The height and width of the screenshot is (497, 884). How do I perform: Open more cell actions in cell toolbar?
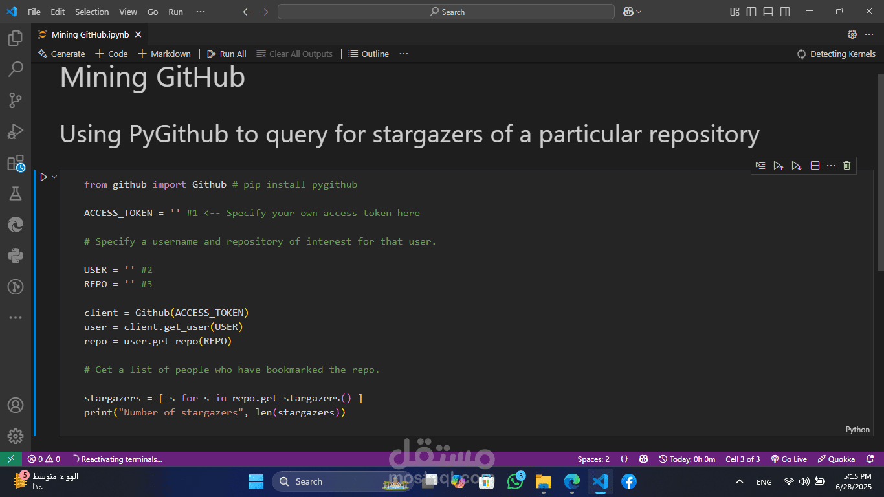pos(831,166)
